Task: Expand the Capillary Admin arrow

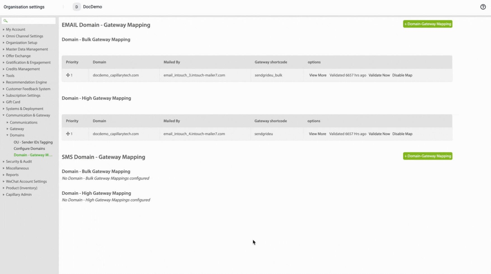Action: [x=4, y=194]
